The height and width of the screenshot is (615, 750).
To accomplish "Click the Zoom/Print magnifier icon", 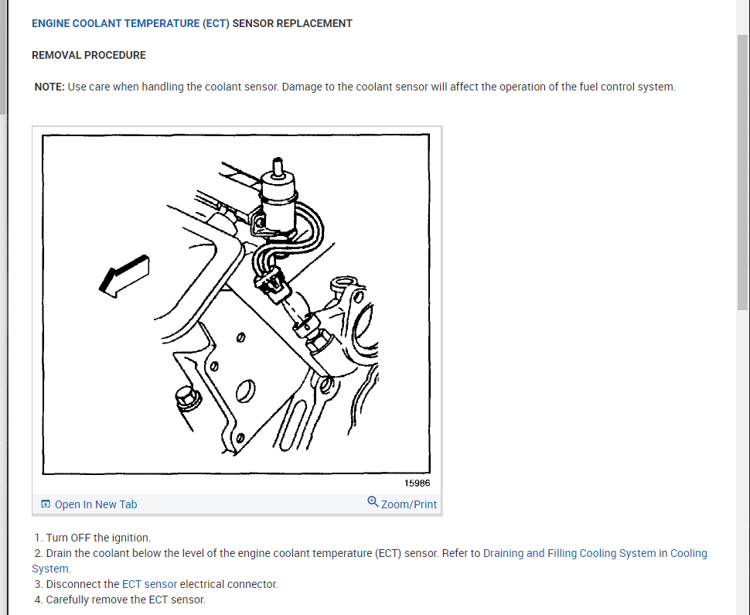I will [x=373, y=501].
